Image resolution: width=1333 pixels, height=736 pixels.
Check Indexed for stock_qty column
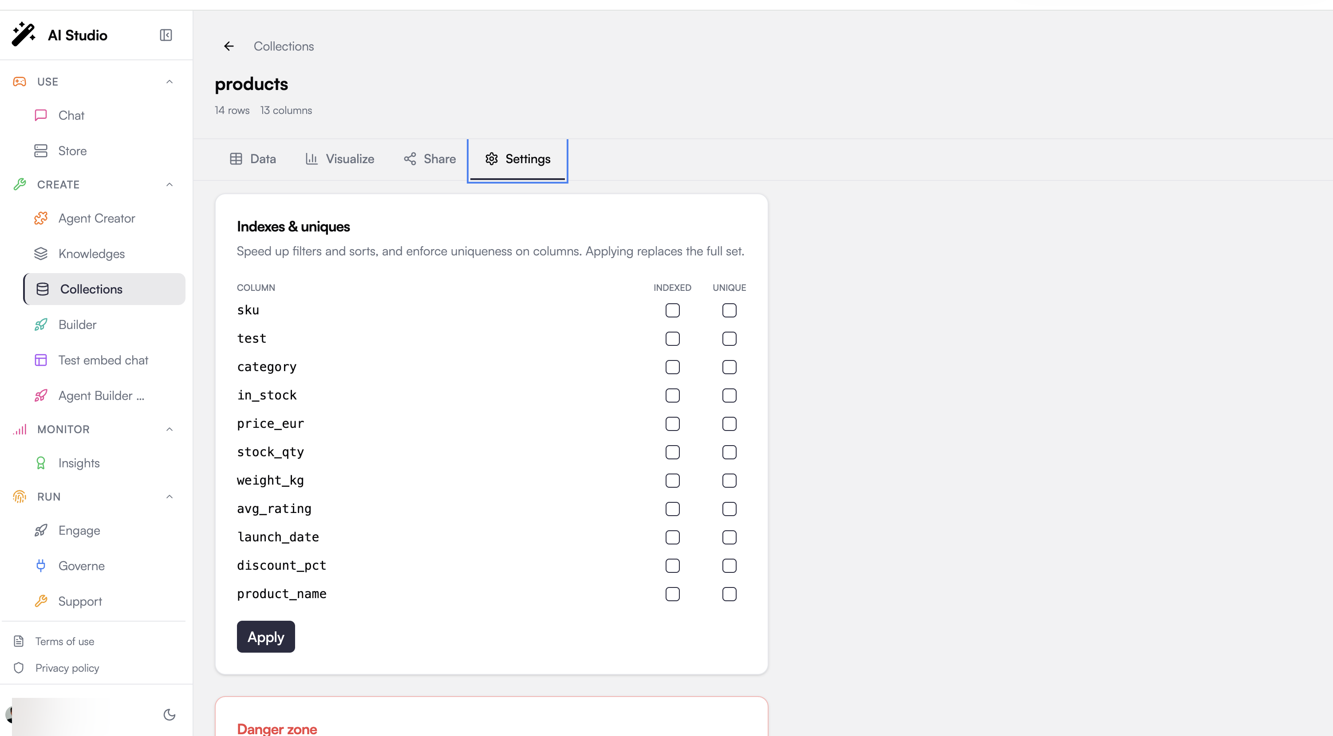click(672, 452)
